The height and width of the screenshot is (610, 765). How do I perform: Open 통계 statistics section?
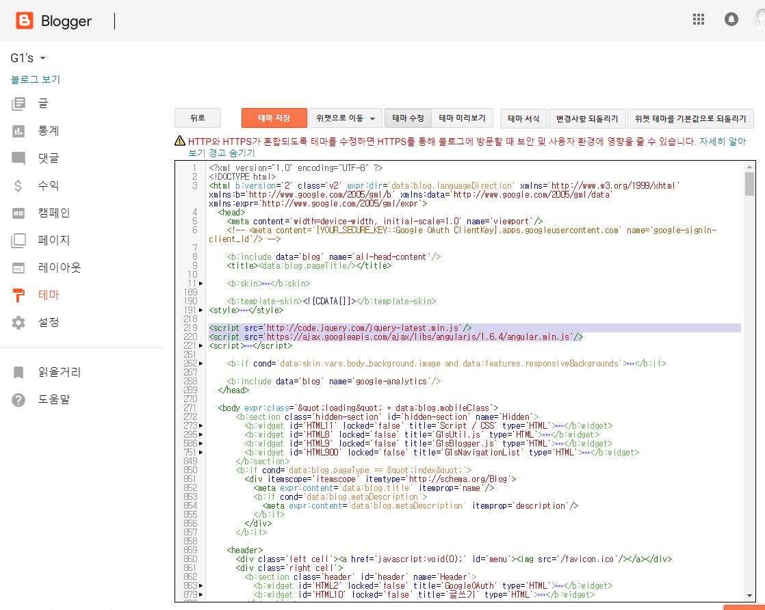49,131
